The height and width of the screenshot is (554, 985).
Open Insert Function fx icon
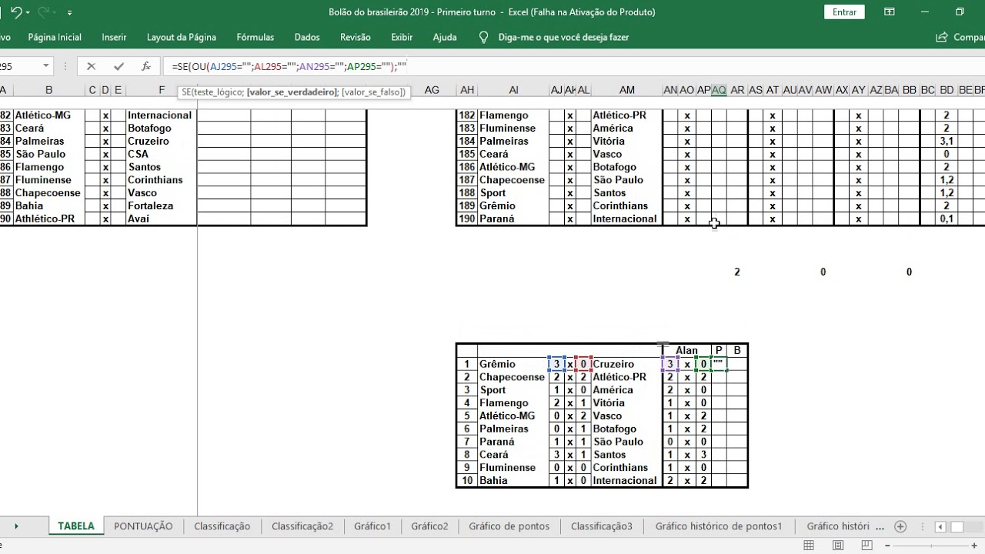[145, 67]
